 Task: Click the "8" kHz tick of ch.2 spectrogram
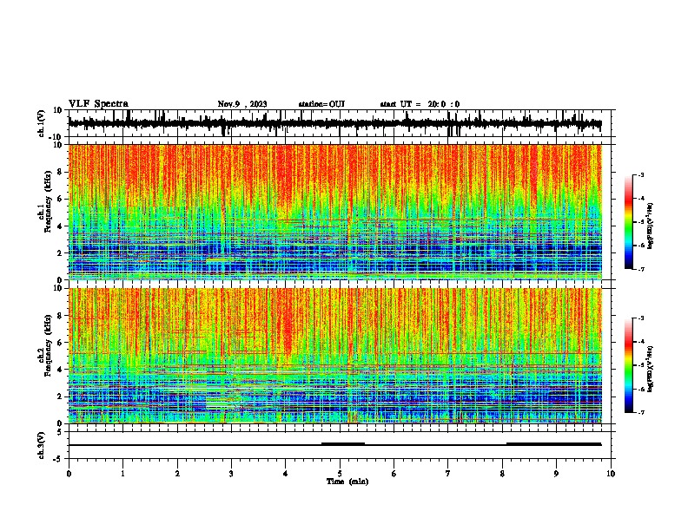[60, 316]
